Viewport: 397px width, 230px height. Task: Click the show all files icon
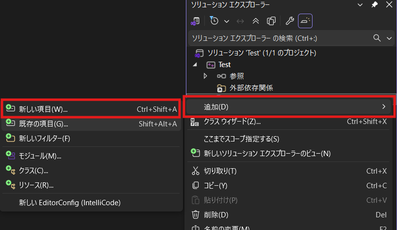pyautogui.click(x=271, y=21)
